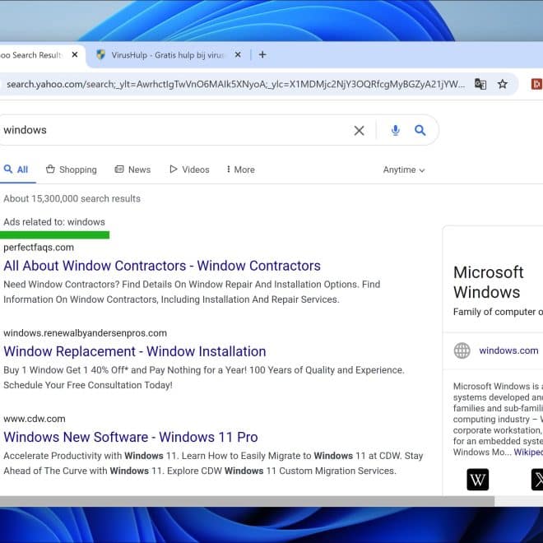Open a new browser tab with plus icon
543x543 pixels.
(262, 55)
